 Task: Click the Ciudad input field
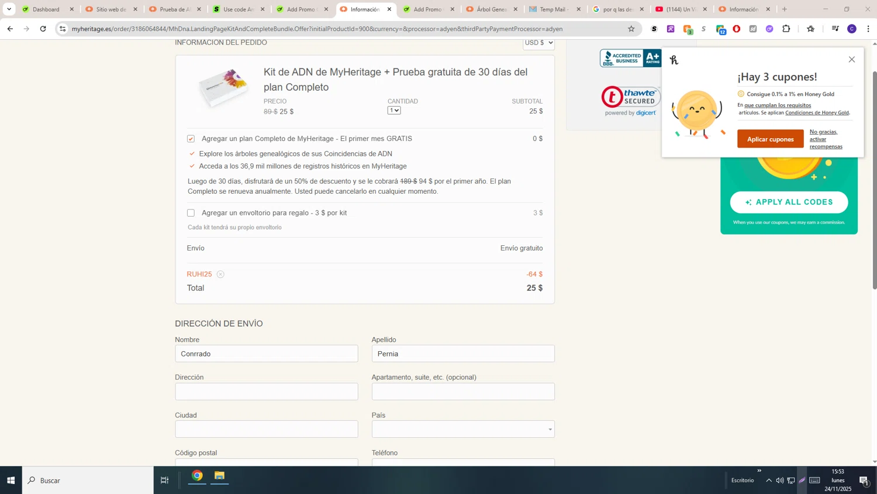266,429
